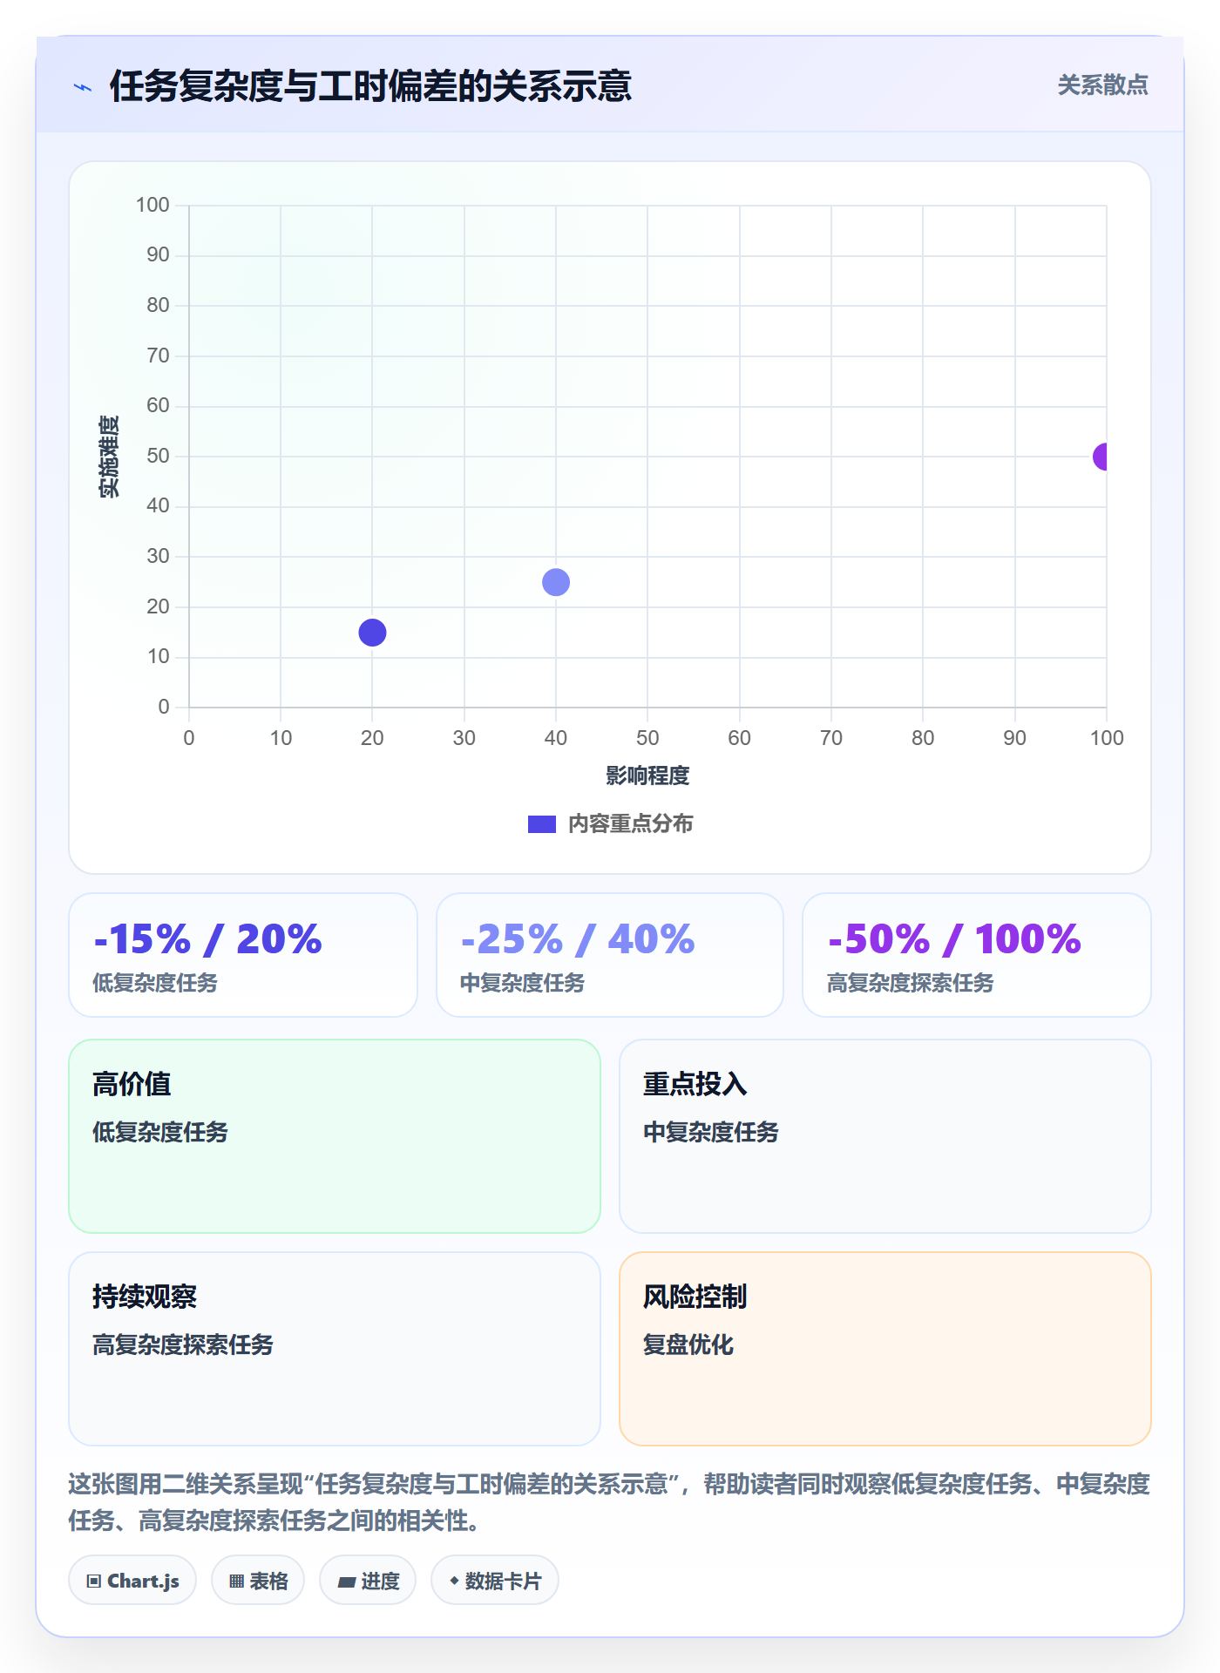Viewport: 1220px width, 1673px height.
Task: Select the 重点投入 quadrant card
Action: point(885,1136)
